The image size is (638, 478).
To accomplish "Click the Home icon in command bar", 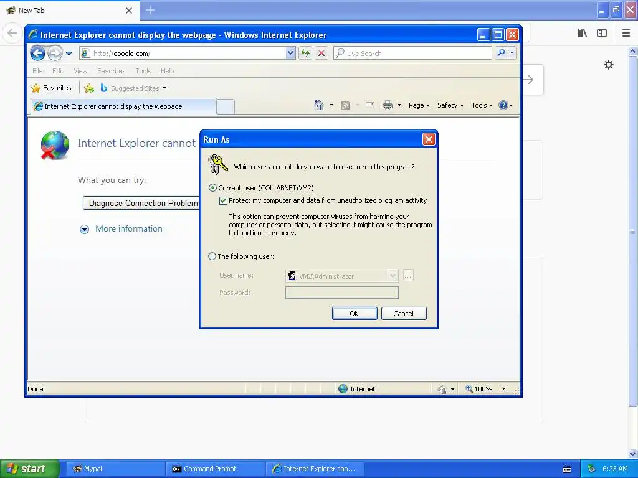I will coord(319,105).
